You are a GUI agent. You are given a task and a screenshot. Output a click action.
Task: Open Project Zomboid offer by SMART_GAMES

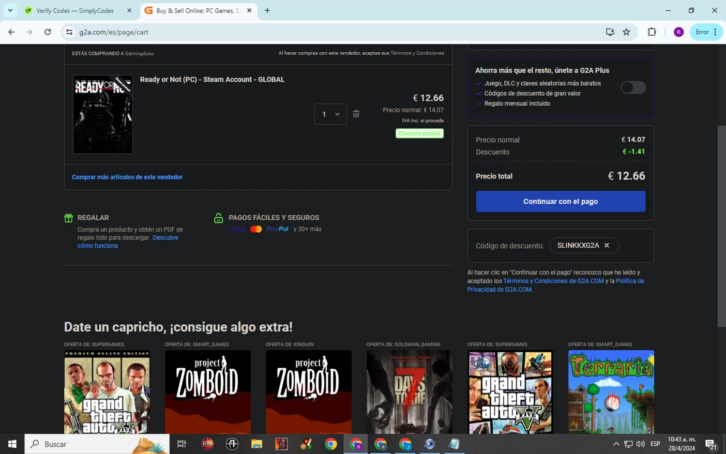tap(208, 392)
